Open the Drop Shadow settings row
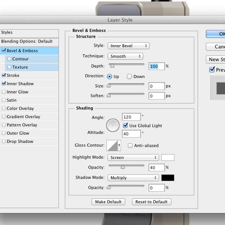This screenshot has height=225, width=225. click(29, 141)
